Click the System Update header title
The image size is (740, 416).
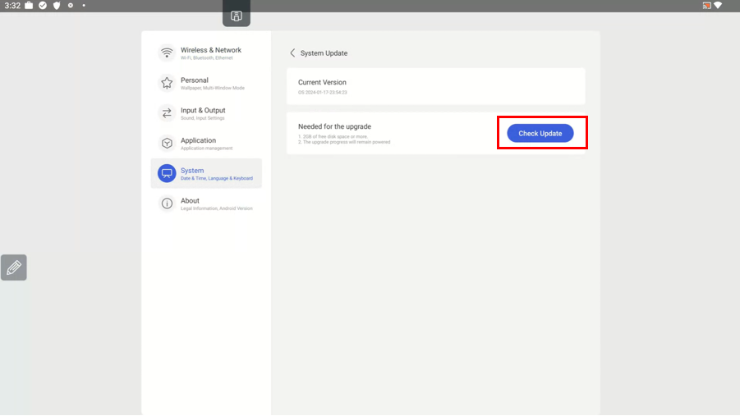(324, 53)
